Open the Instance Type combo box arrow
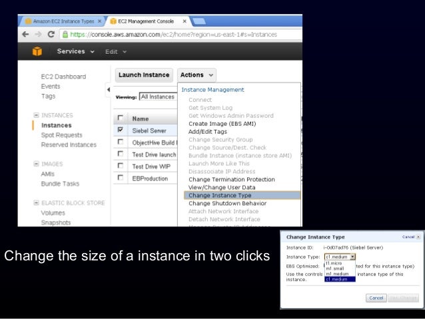 tap(352, 256)
